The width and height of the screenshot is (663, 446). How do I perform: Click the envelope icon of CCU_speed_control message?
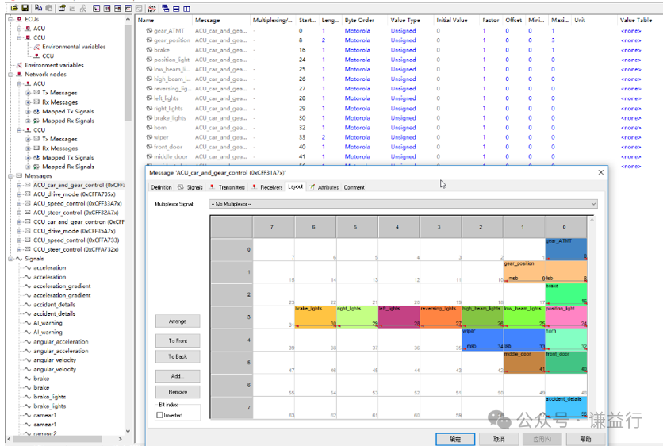pyautogui.click(x=28, y=240)
